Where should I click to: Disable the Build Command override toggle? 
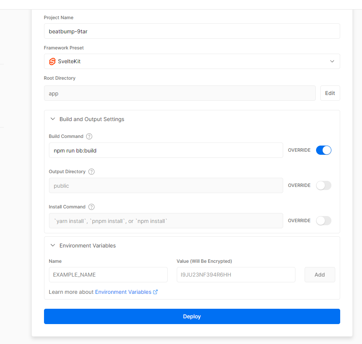click(323, 150)
